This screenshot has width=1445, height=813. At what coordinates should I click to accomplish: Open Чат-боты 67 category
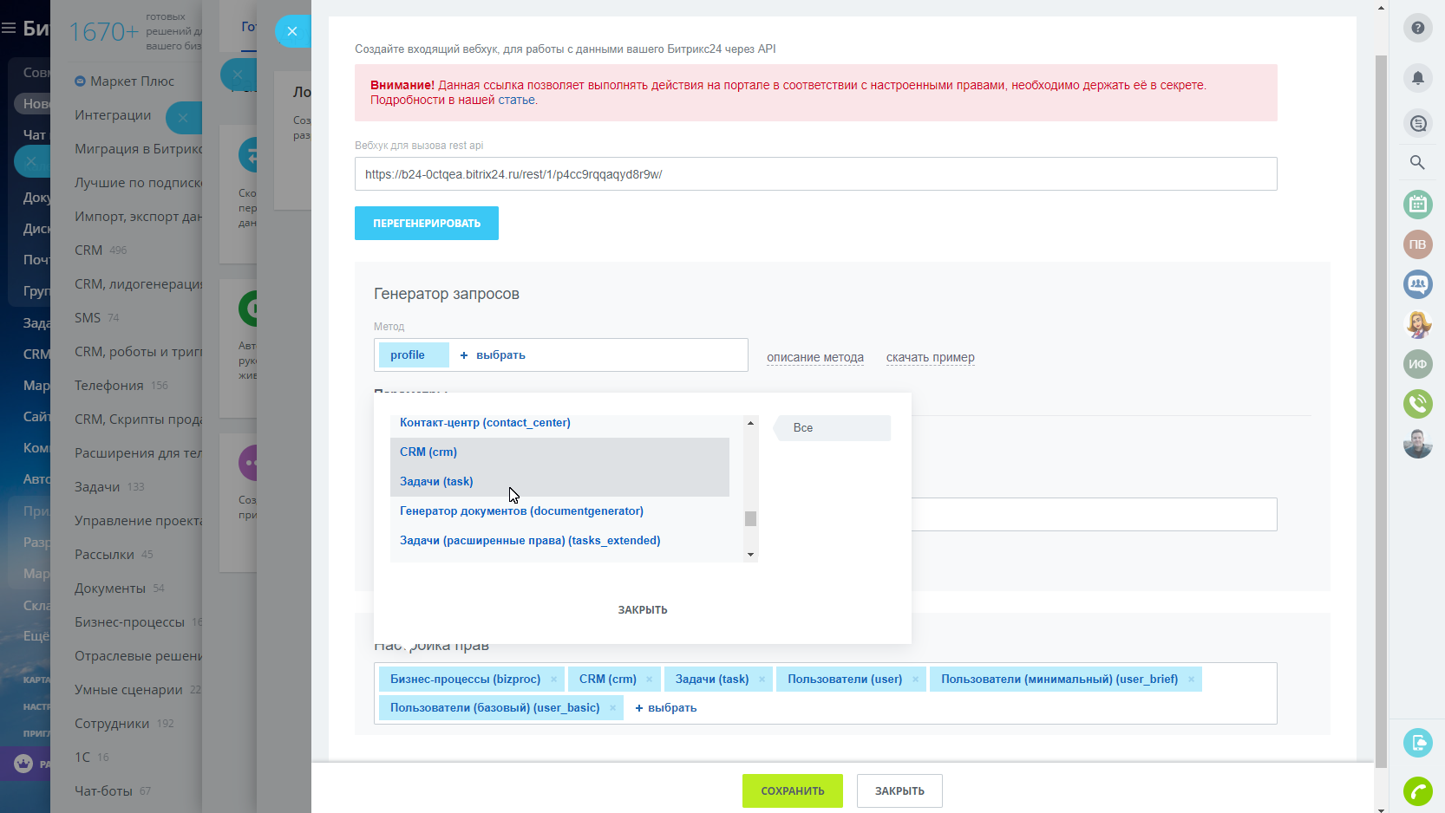[113, 791]
